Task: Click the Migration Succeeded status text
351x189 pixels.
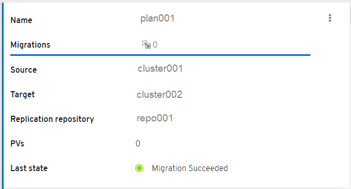Action: pos(190,168)
